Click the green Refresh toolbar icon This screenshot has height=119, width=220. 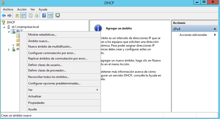[36, 16]
